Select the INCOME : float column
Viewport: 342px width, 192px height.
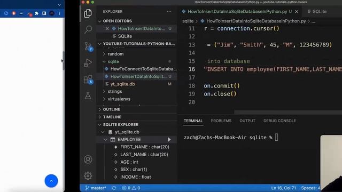coord(135,177)
